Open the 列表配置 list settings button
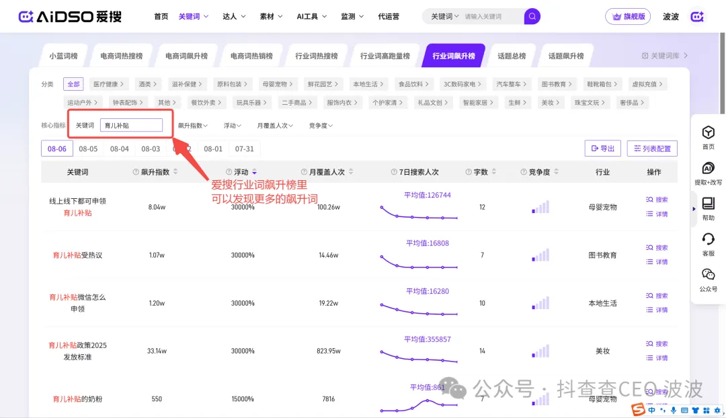Viewport: 726px width, 418px height. click(x=652, y=149)
